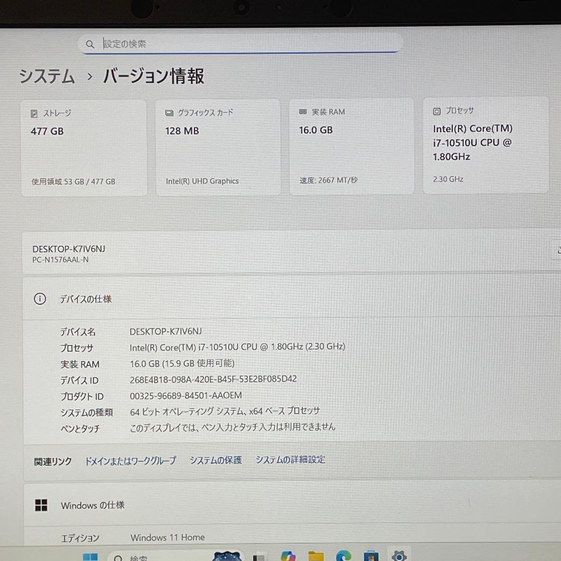Click the info icon beside デバイスの仕様
The width and height of the screenshot is (561, 561).
39,299
